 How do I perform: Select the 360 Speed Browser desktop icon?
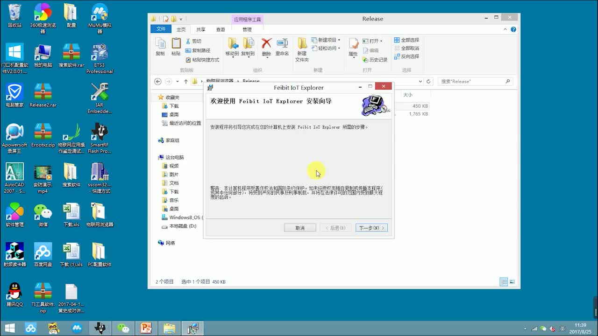(x=43, y=19)
